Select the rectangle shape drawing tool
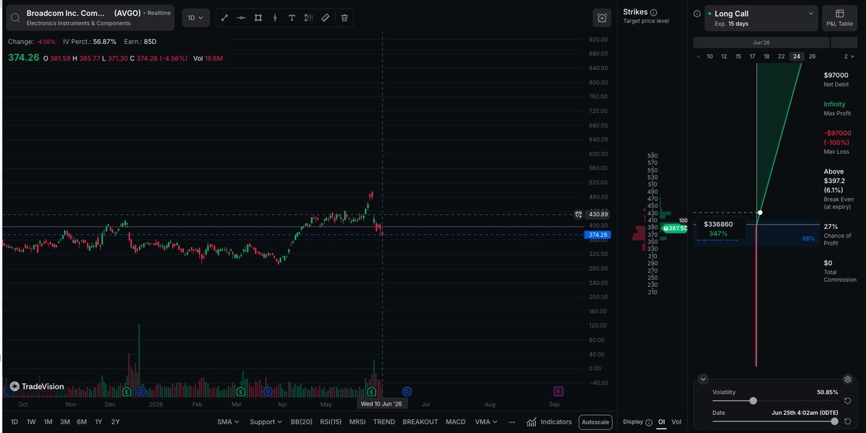 pyautogui.click(x=258, y=17)
